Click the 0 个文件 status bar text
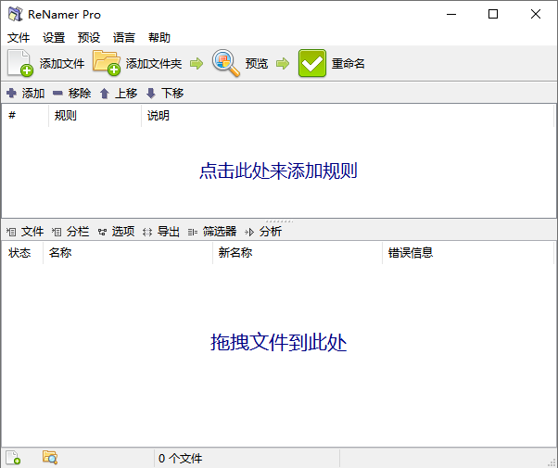The width and height of the screenshot is (558, 468). tap(181, 458)
